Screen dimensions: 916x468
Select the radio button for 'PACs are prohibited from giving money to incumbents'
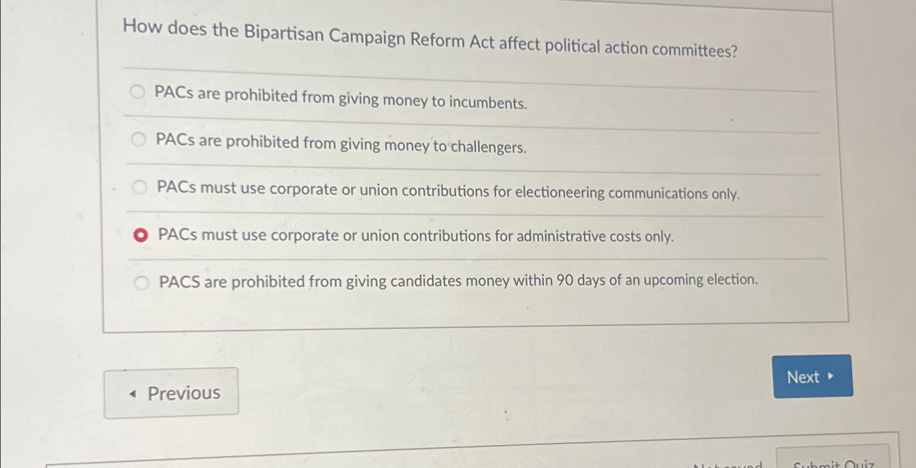click(x=138, y=93)
